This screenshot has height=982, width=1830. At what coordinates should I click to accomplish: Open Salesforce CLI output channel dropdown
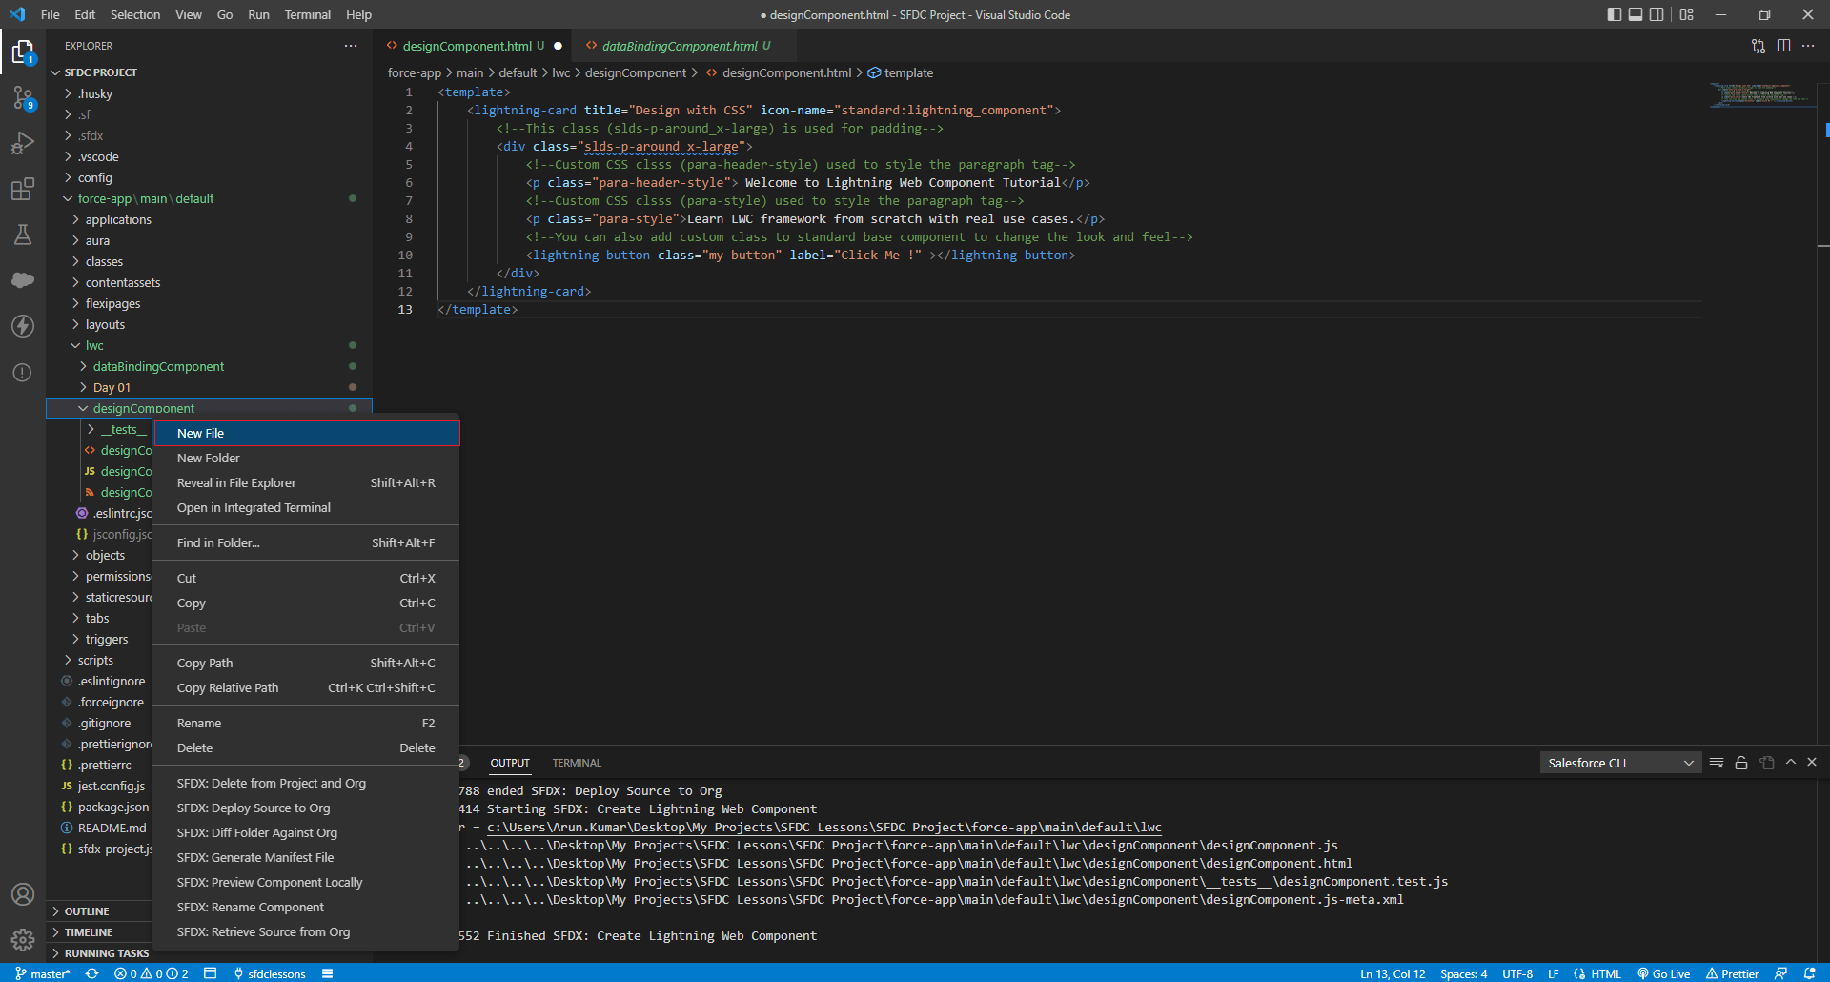1620,763
